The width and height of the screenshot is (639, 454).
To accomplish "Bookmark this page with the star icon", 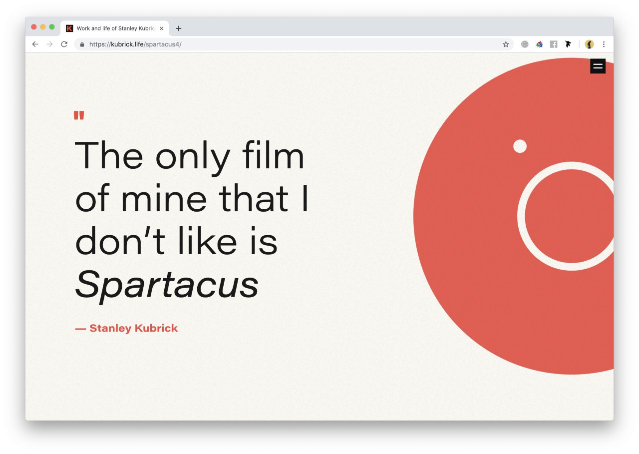I will (506, 44).
